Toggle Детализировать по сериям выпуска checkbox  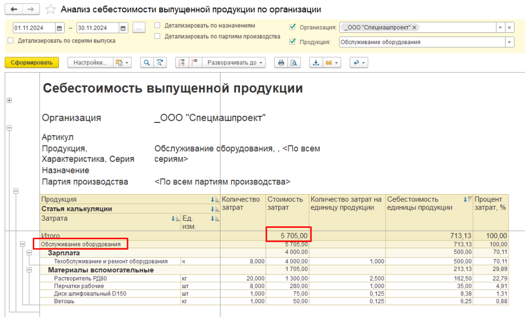coord(10,40)
